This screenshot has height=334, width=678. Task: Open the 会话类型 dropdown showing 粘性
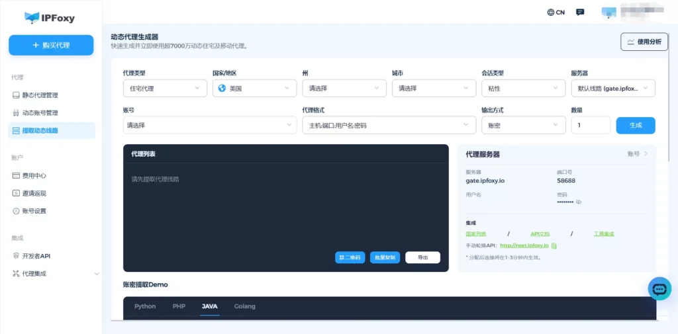[523, 88]
